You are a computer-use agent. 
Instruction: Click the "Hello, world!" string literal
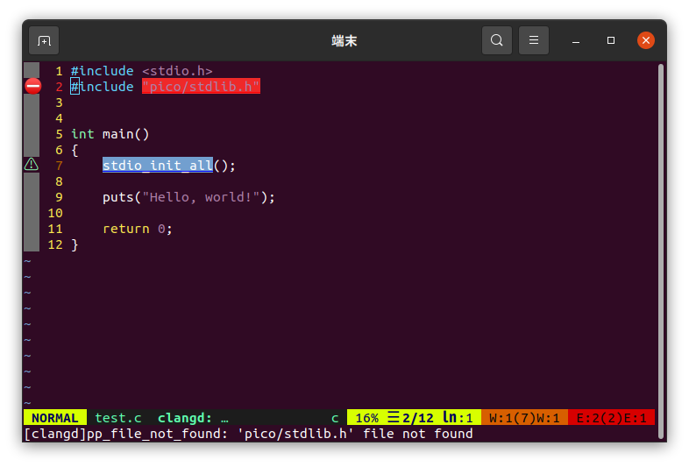click(202, 197)
